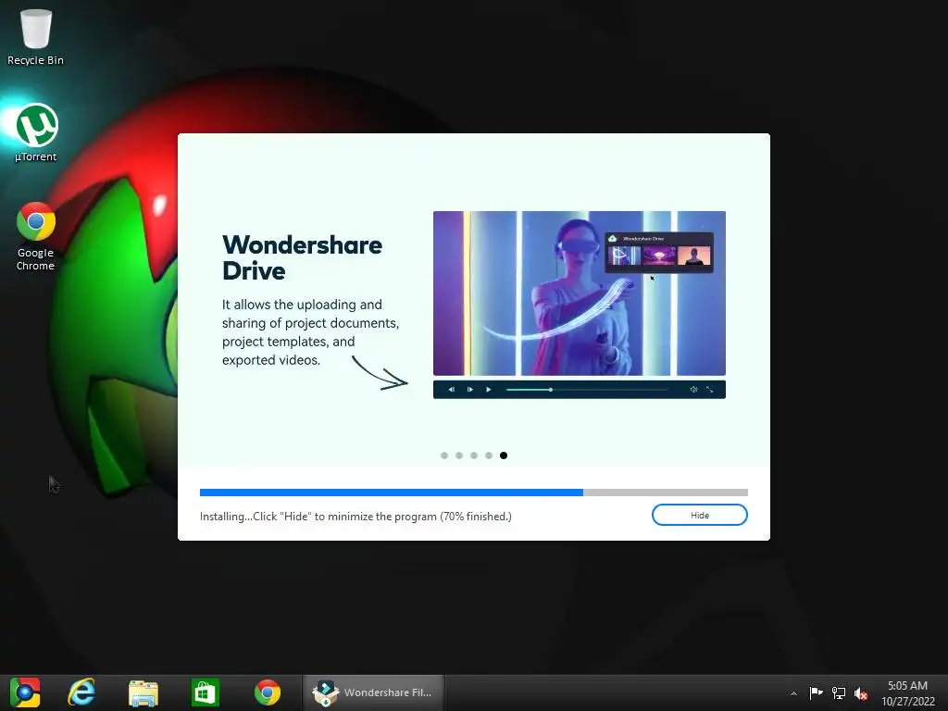This screenshot has width=948, height=711.
Task: Open the Recycle Bin desktop icon
Action: pyautogui.click(x=36, y=37)
